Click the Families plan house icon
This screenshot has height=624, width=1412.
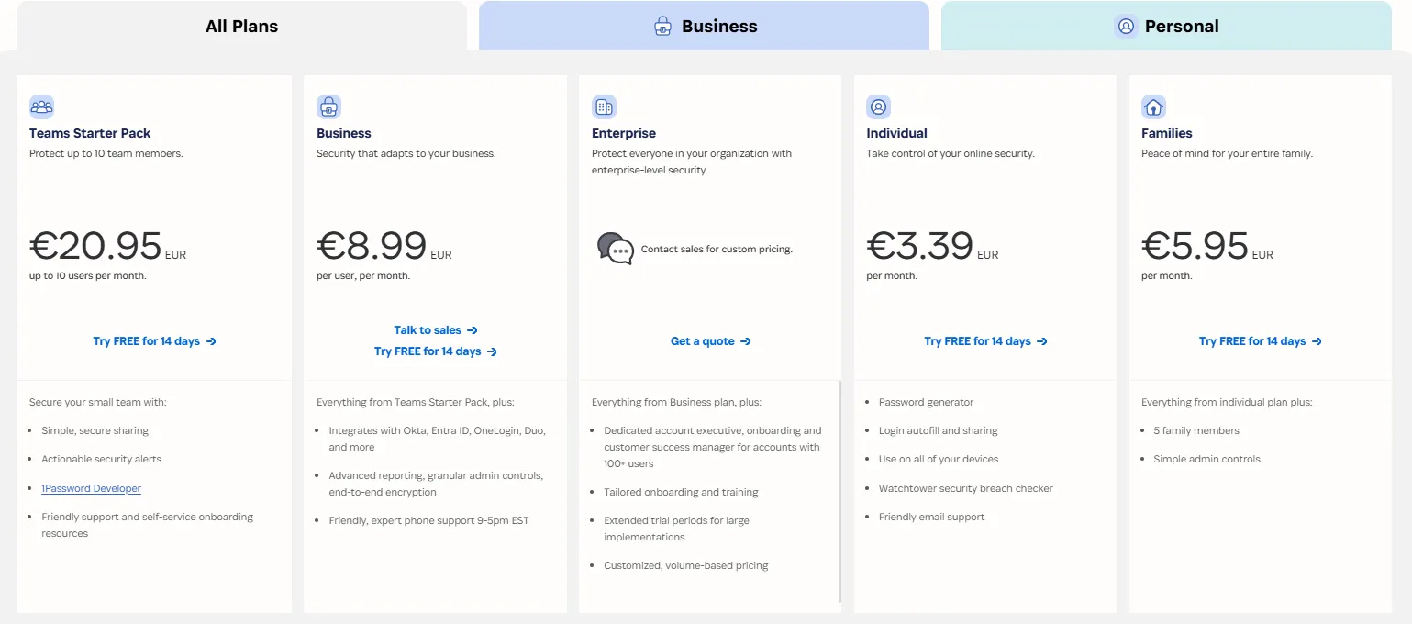pyautogui.click(x=1153, y=106)
